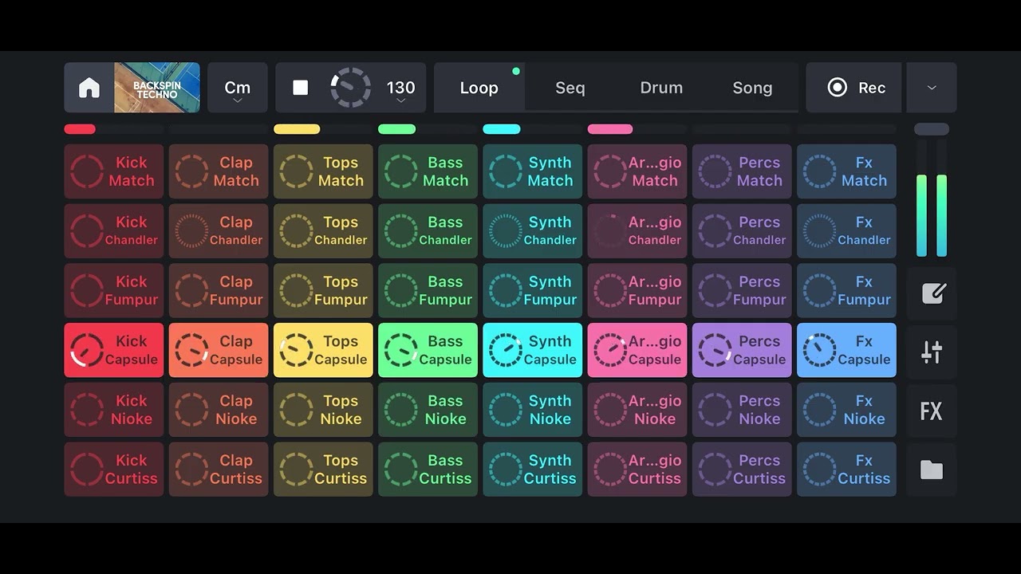Select the Percs Fumpur pad
The image size is (1021, 574).
[742, 291]
